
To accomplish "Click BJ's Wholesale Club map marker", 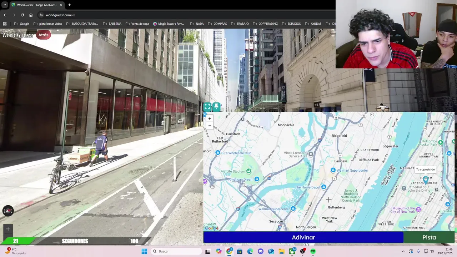I will [x=218, y=153].
